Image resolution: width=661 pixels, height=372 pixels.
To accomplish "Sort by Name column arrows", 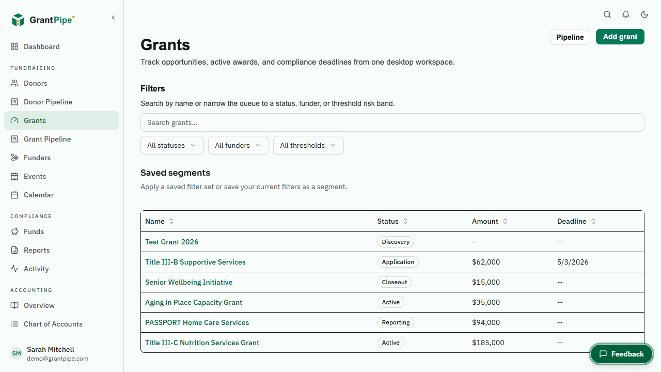I will (171, 221).
